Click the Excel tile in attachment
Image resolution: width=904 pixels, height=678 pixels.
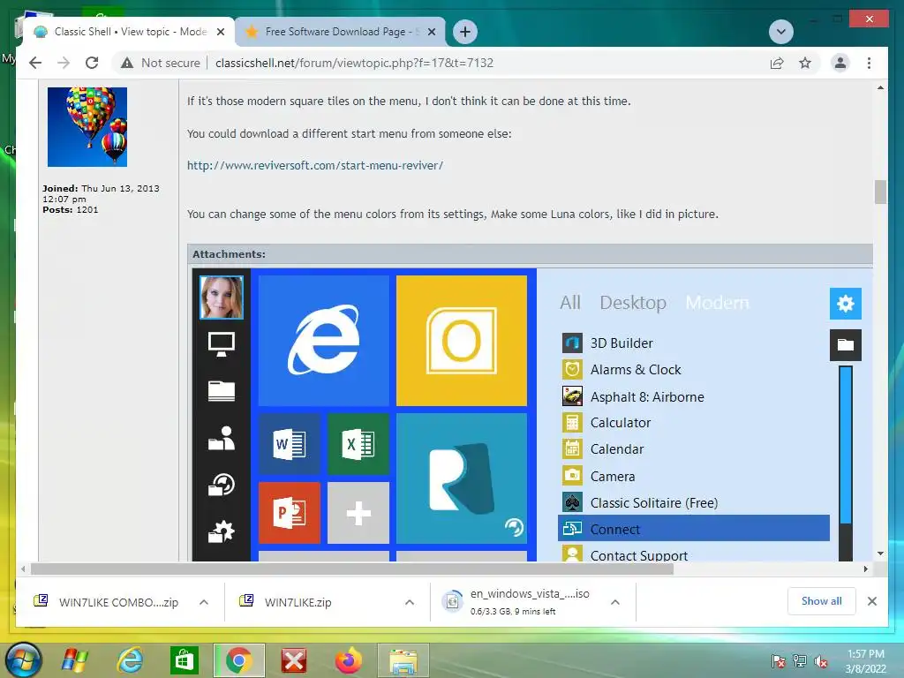[x=358, y=443]
